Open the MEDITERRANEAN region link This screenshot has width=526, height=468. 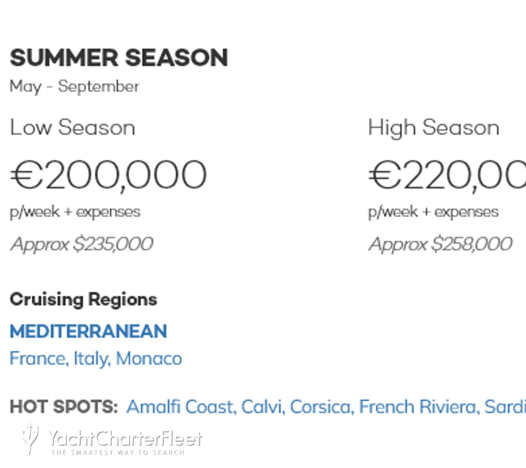pyautogui.click(x=88, y=331)
